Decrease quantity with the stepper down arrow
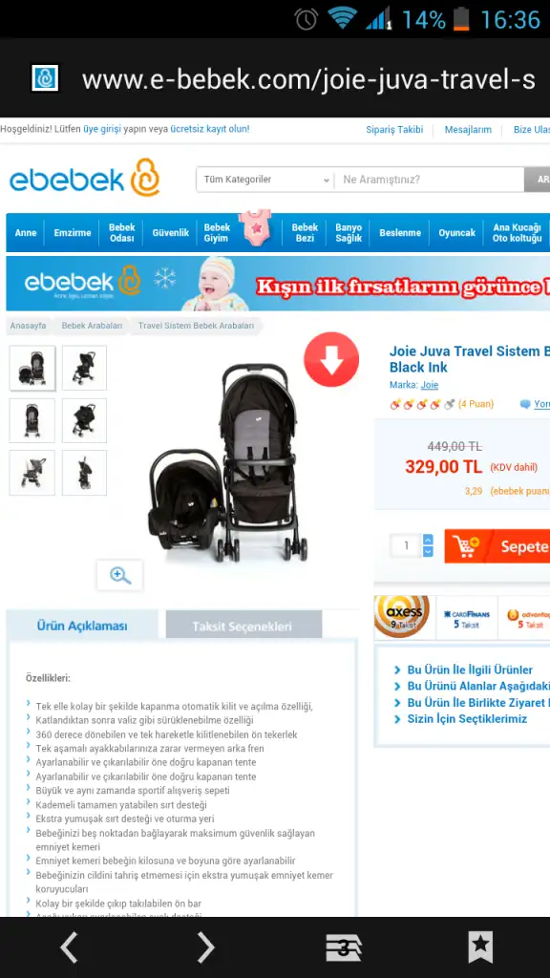Image resolution: width=550 pixels, height=978 pixels. (x=428, y=551)
